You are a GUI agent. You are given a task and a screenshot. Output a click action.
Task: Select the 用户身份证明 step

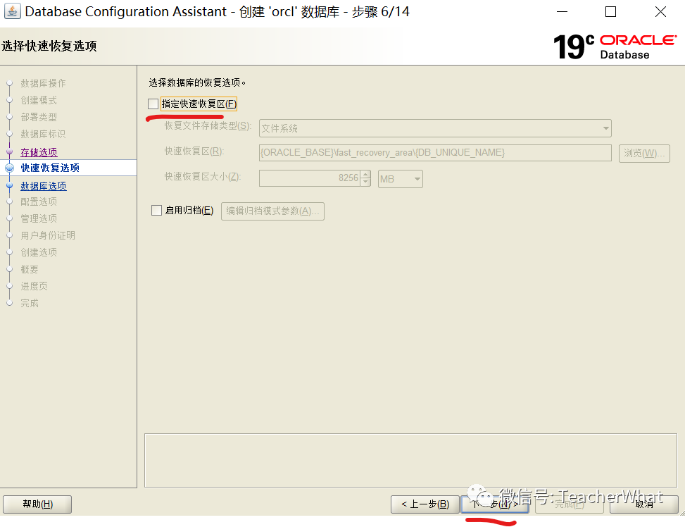coord(48,235)
